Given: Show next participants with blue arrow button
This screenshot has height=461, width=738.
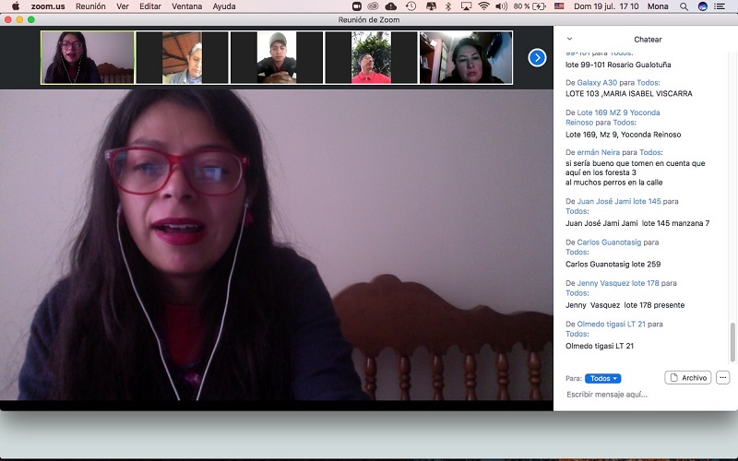Looking at the screenshot, I should coord(537,57).
